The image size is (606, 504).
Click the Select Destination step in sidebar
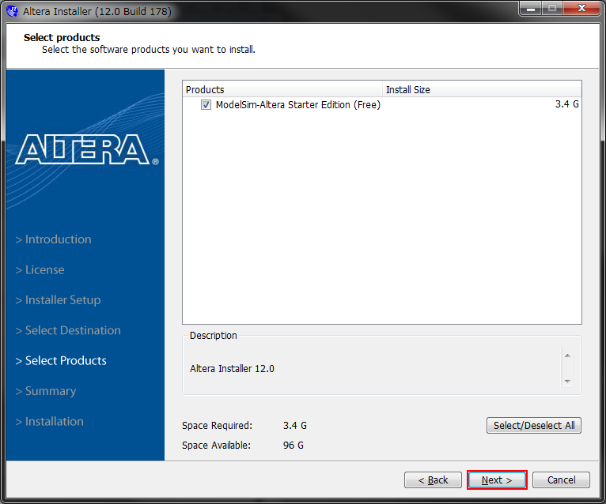[68, 330]
